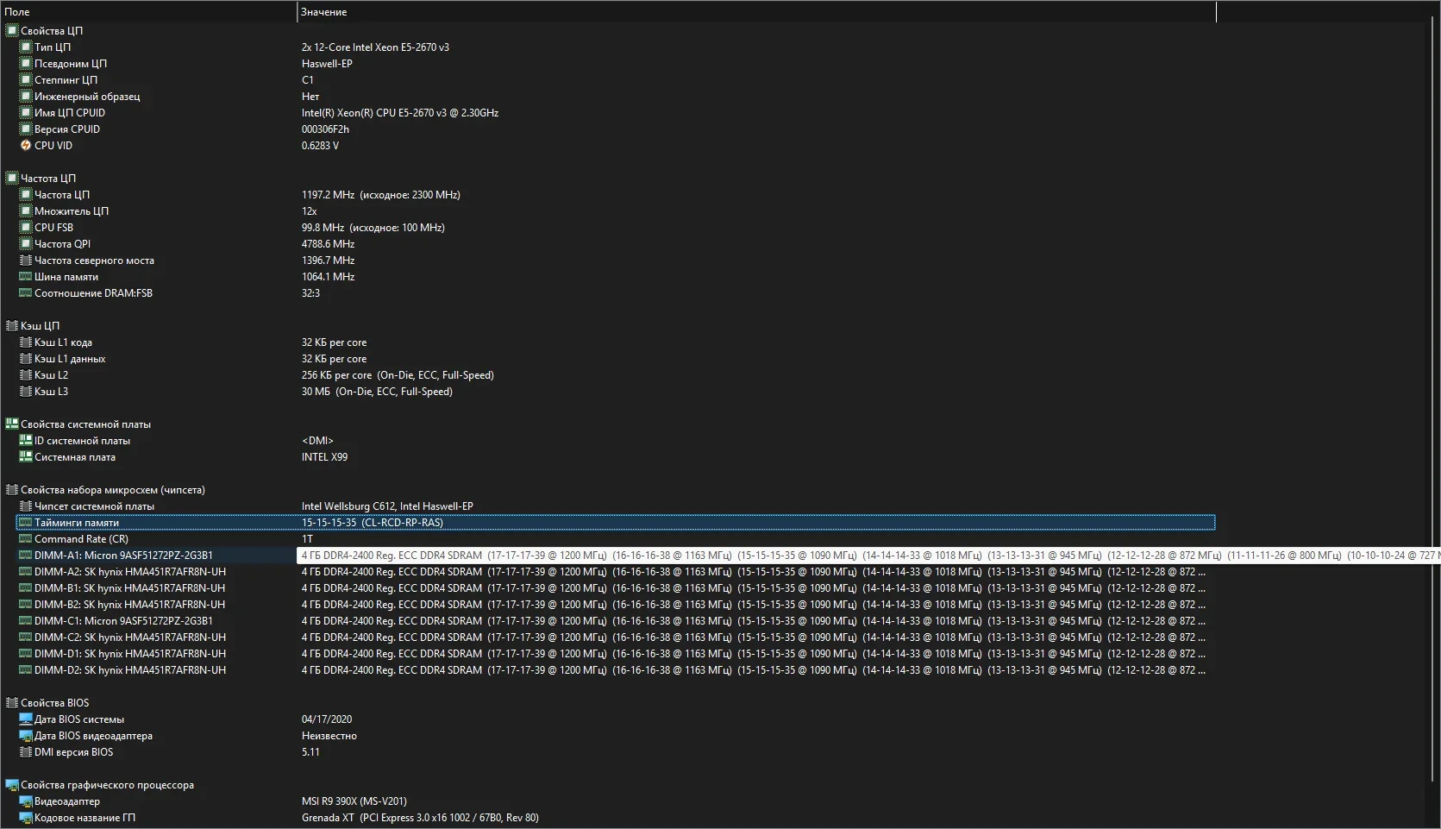The width and height of the screenshot is (1441, 829).
Task: Click the Инженерный образец field label
Action: click(x=87, y=97)
